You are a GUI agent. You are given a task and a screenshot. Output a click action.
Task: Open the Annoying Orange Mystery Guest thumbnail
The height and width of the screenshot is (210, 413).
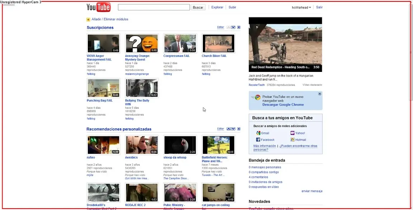tap(142, 44)
